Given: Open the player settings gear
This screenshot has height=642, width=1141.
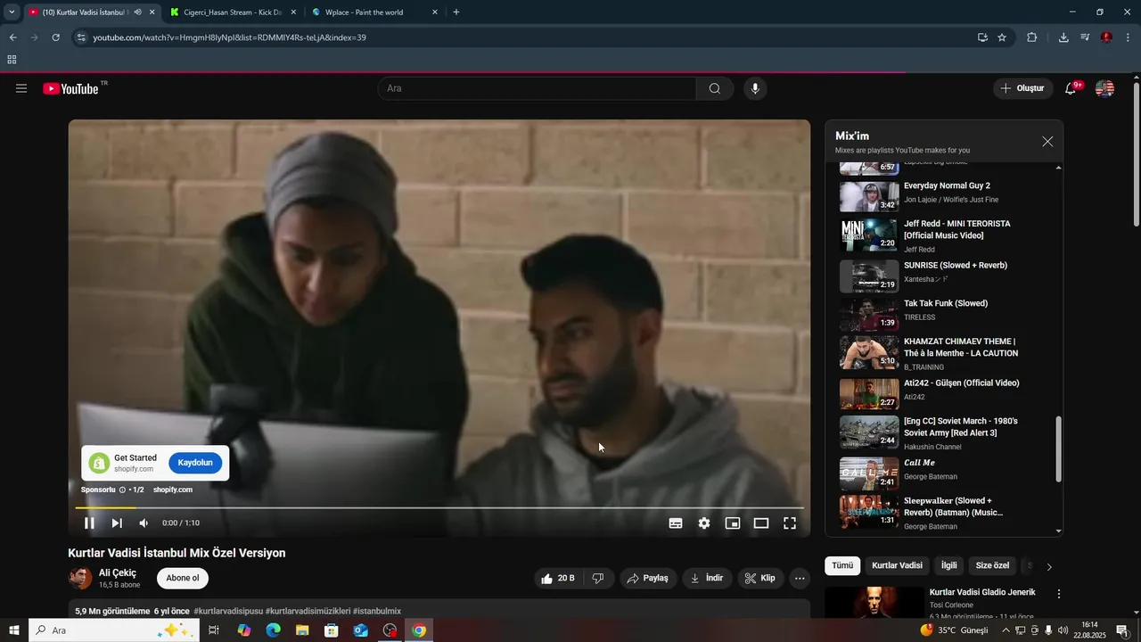Looking at the screenshot, I should pos(704,523).
